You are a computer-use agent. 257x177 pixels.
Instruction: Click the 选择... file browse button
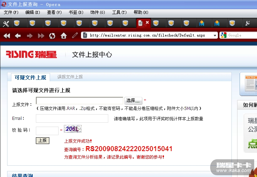tap(133, 100)
